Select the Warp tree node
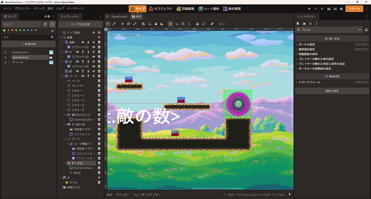Viewport: 371px width, 199px height. coord(77,173)
